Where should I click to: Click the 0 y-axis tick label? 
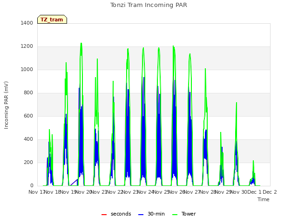click(x=32, y=186)
